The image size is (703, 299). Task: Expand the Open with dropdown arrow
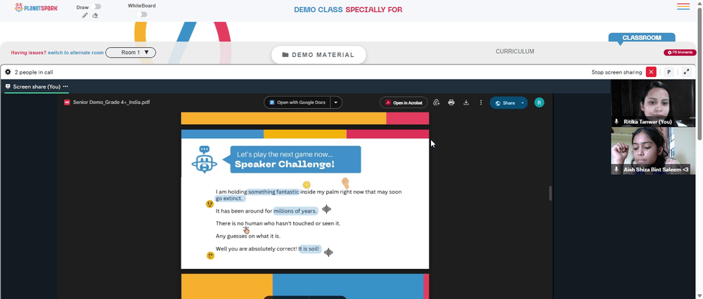[x=336, y=102]
